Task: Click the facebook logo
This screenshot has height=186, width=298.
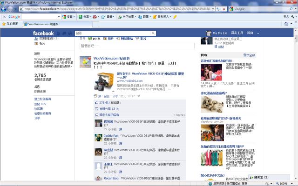Action: tap(43, 33)
